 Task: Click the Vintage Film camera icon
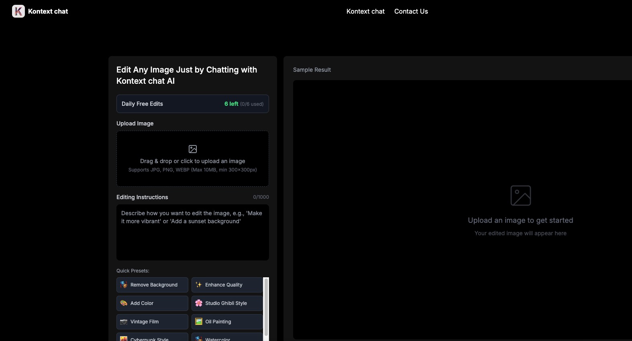click(x=124, y=322)
